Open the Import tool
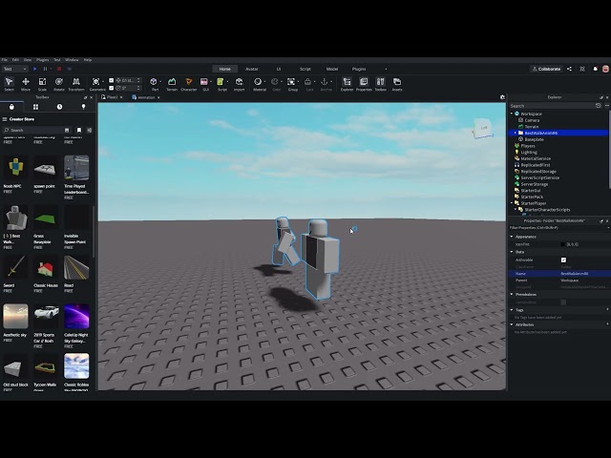This screenshot has height=458, width=611. pyautogui.click(x=240, y=84)
